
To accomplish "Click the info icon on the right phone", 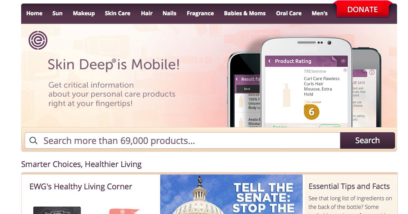I will tap(372, 72).
